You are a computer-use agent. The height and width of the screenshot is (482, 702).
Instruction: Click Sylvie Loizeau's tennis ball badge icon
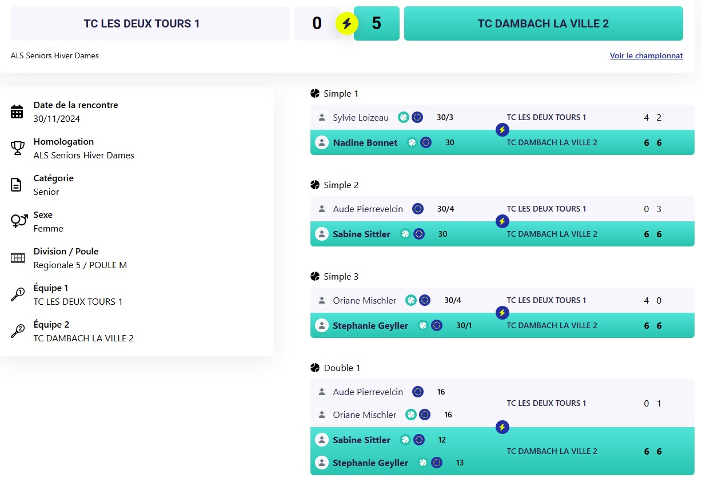(x=404, y=117)
